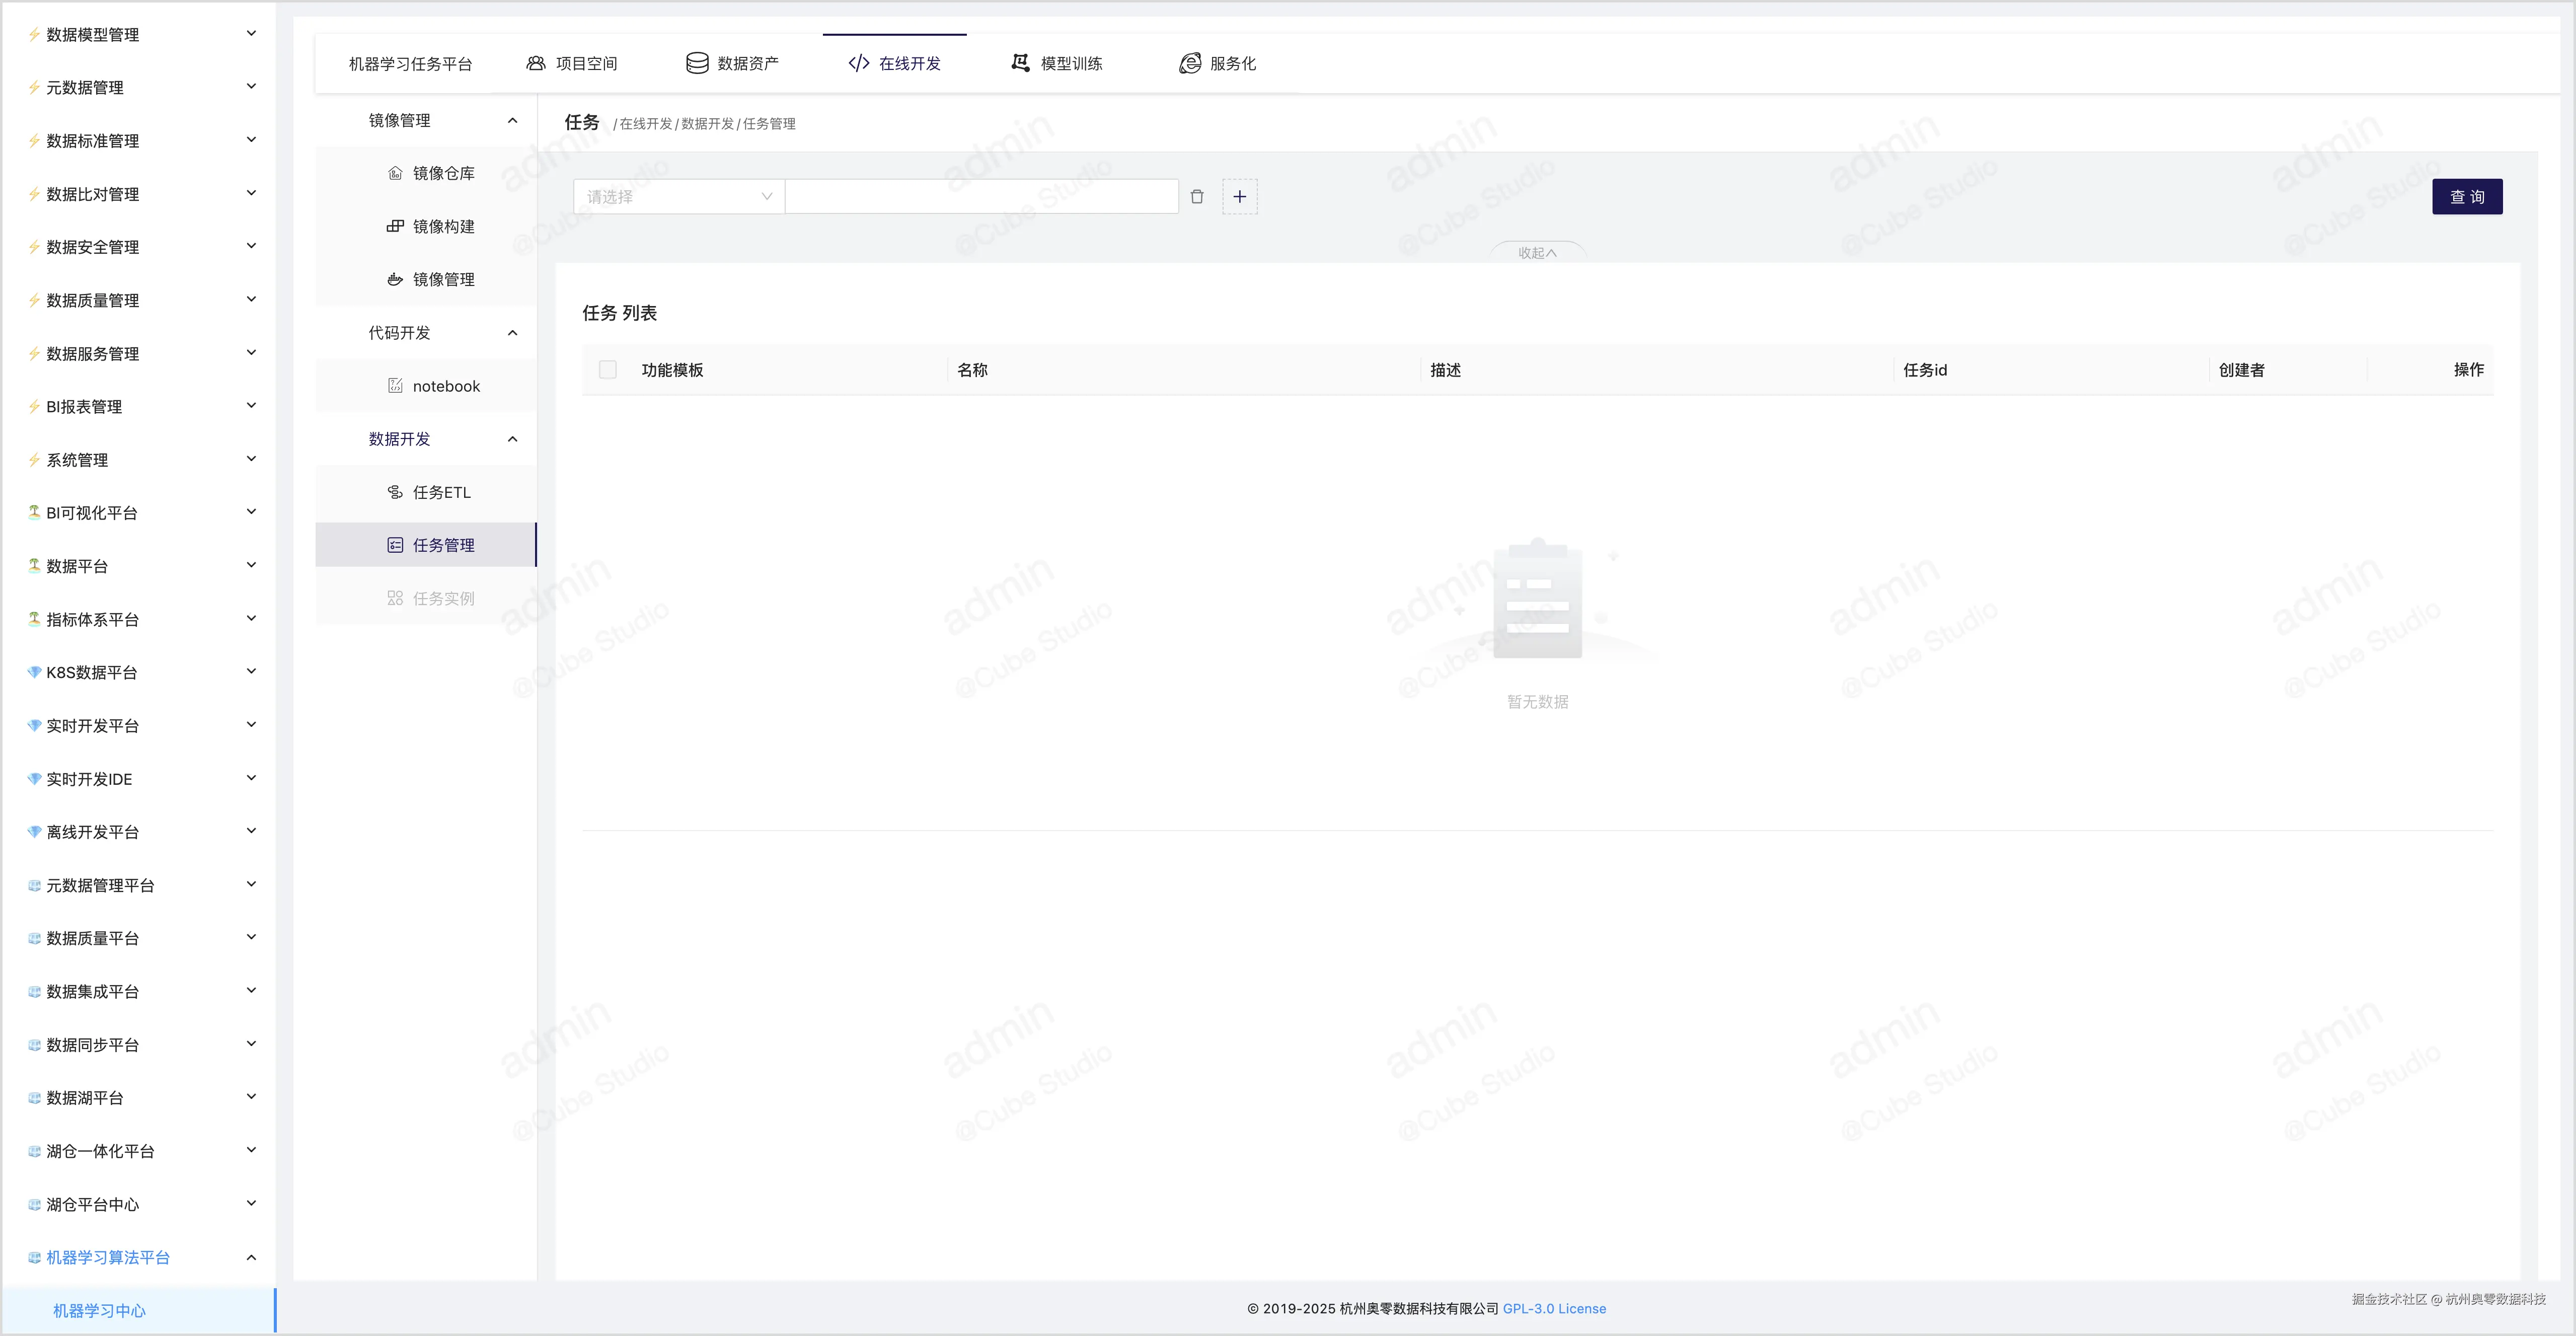Open the notebook item icon
Screen dimensions: 2576x1336
pos(395,386)
